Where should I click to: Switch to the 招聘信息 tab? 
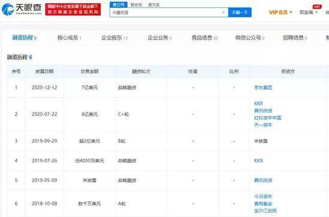pos(295,38)
